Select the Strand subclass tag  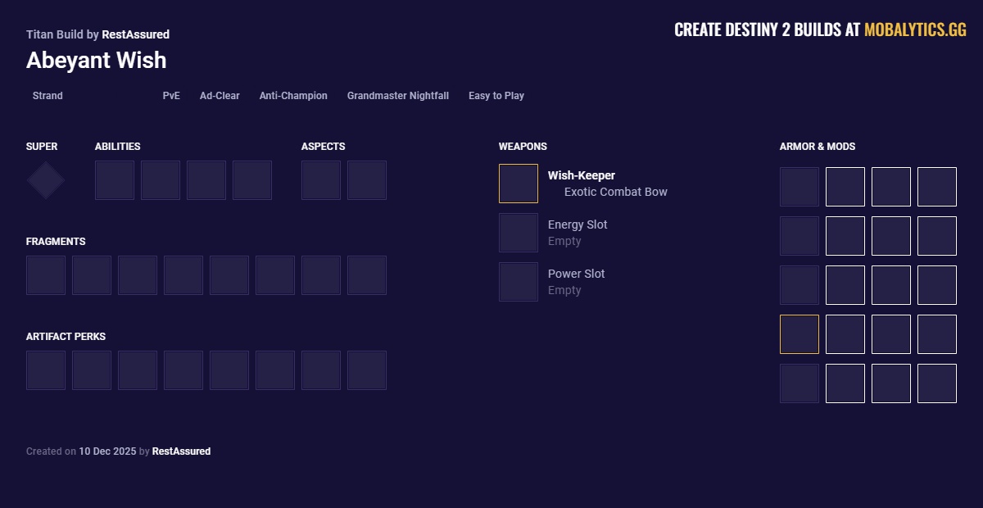tap(47, 96)
